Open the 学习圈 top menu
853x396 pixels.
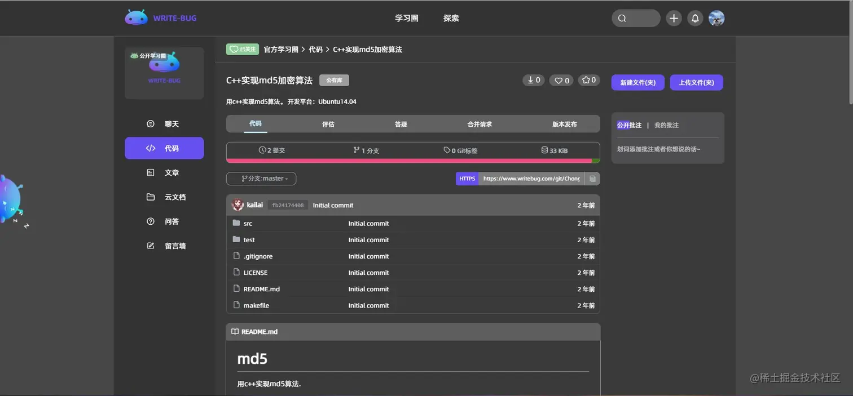[x=407, y=18]
